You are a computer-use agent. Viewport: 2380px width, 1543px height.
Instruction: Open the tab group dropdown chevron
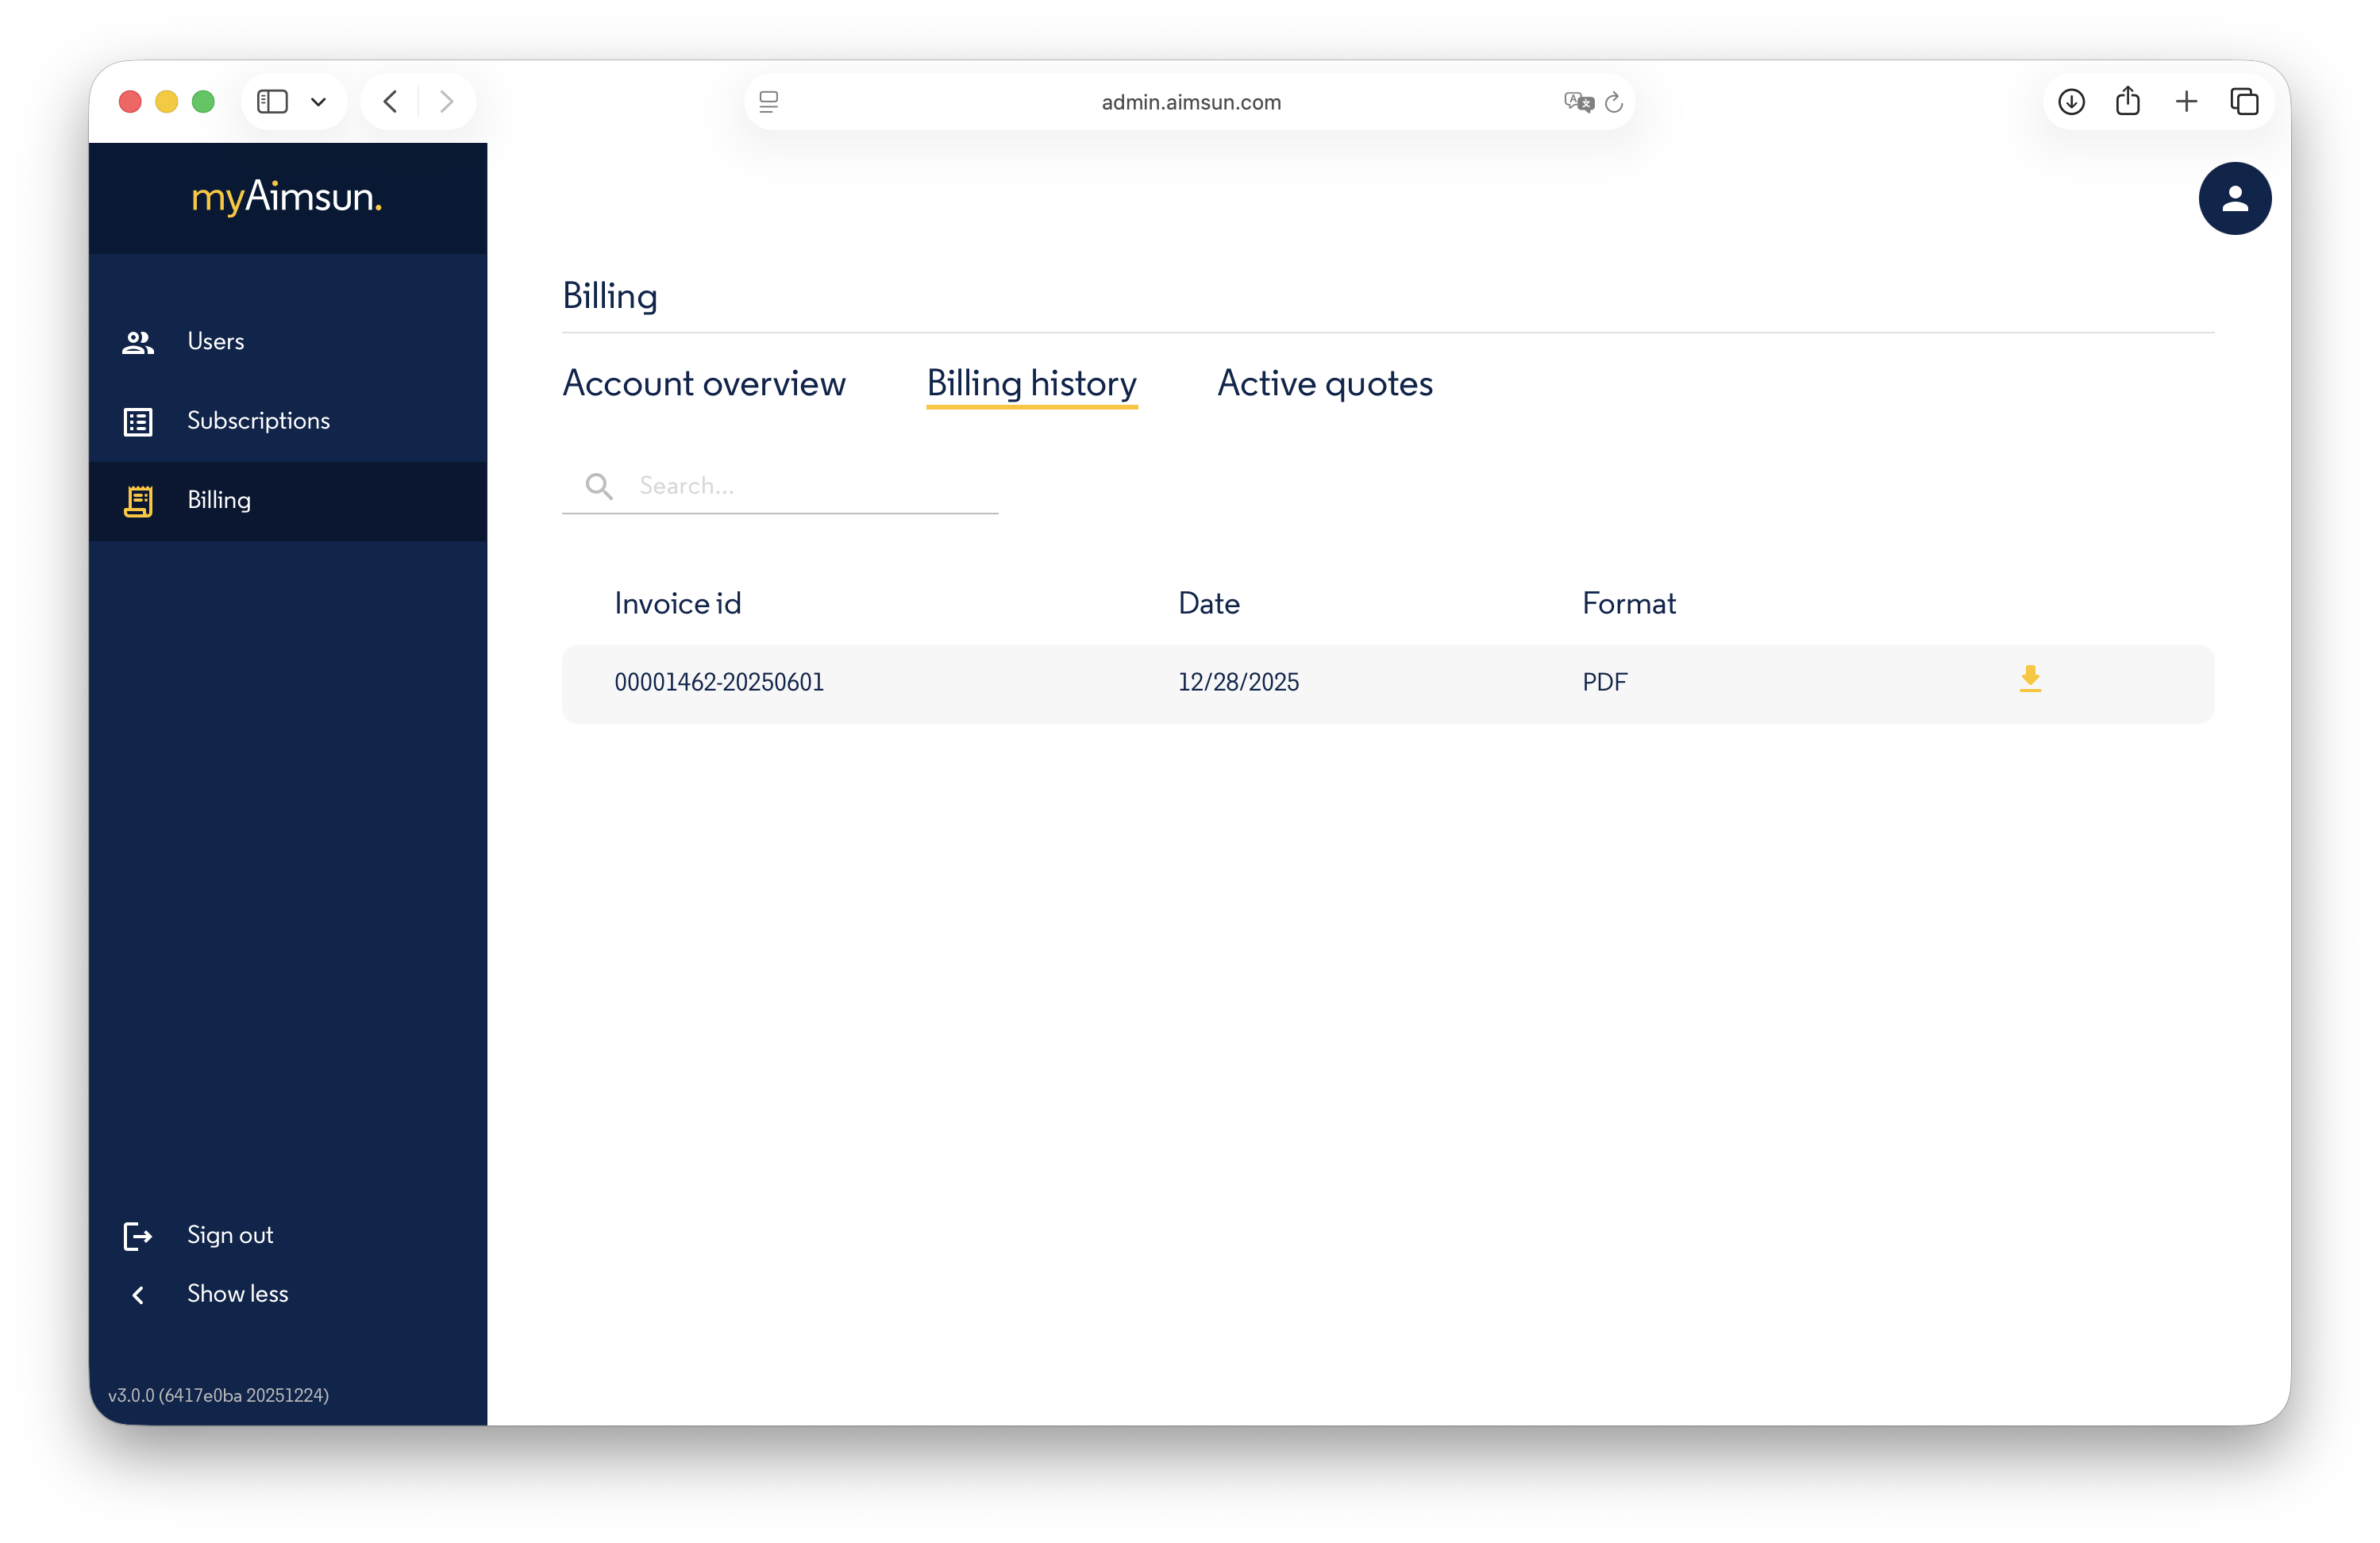pos(319,101)
